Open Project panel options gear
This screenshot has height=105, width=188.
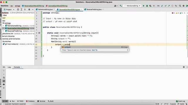(x=29, y=9)
